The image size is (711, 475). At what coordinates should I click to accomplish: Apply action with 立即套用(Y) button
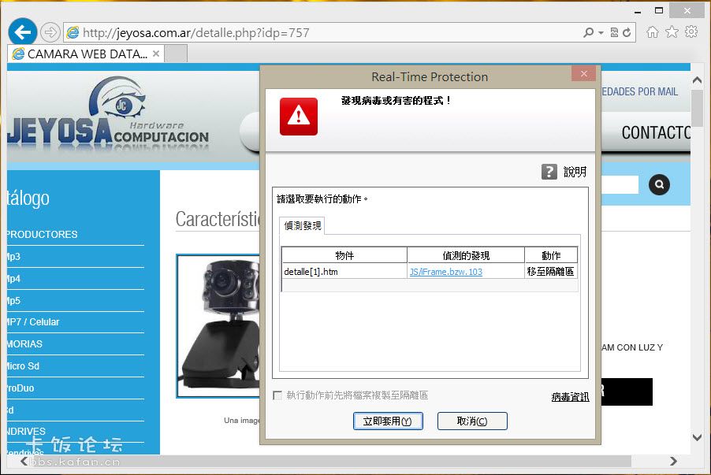coord(388,421)
